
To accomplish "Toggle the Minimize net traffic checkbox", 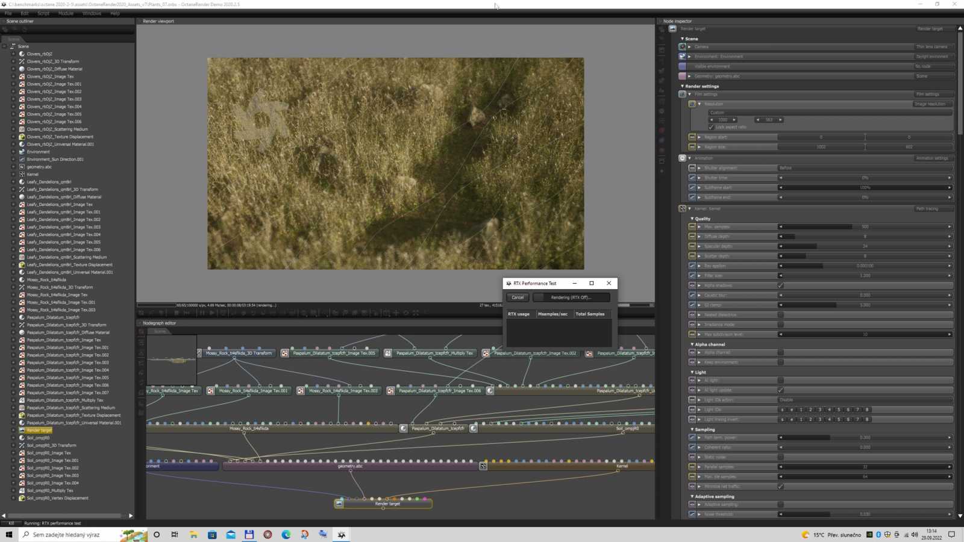I will (780, 487).
